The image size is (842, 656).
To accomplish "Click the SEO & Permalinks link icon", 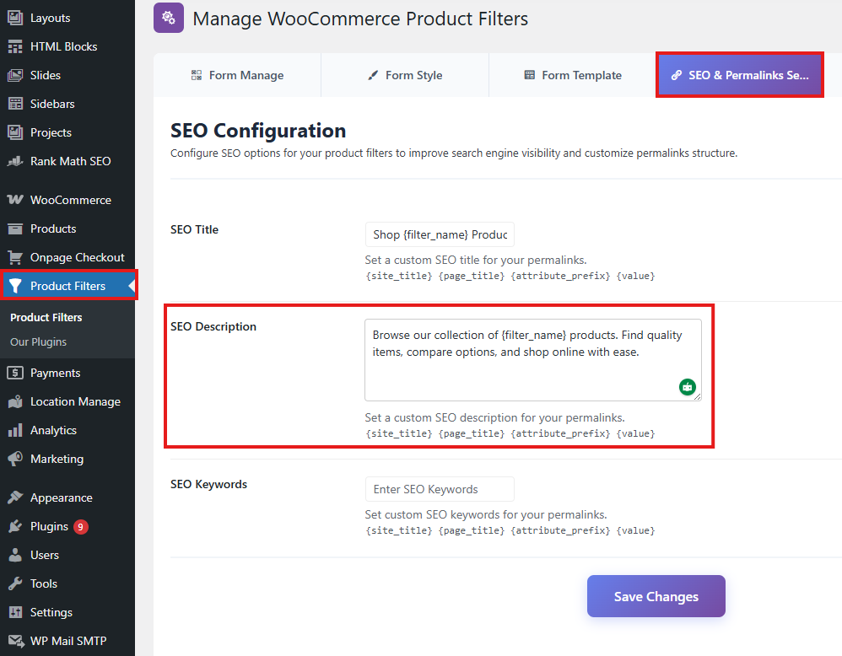I will point(677,75).
